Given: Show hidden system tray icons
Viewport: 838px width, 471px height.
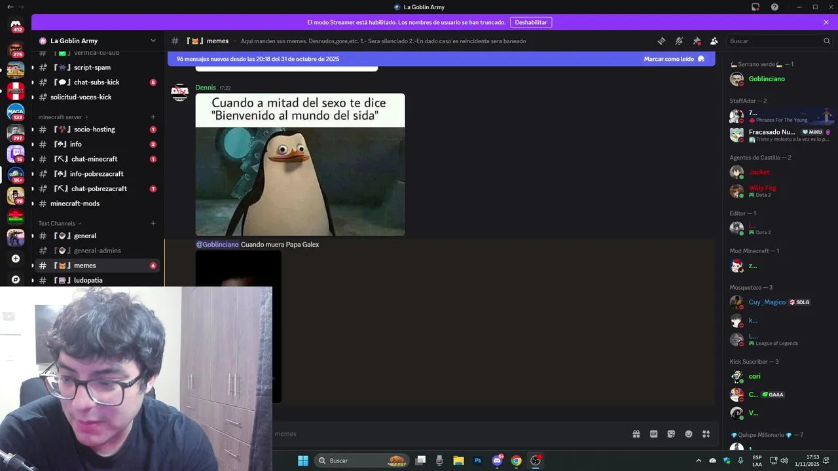Looking at the screenshot, I should point(699,461).
